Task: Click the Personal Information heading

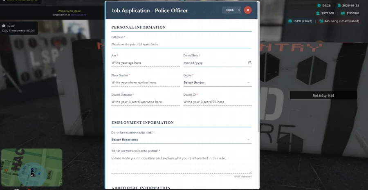Action: pos(139,27)
